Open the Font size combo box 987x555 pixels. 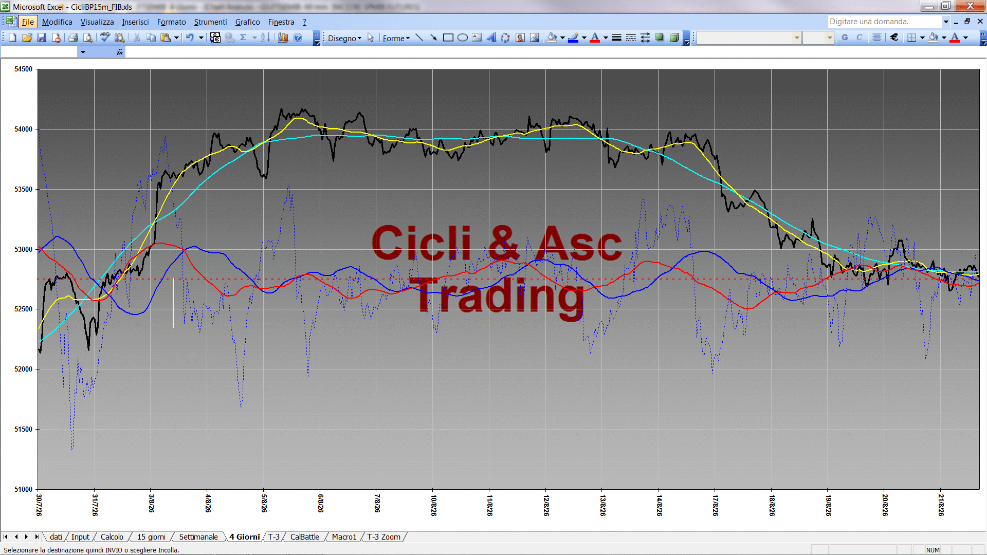pyautogui.click(x=818, y=38)
